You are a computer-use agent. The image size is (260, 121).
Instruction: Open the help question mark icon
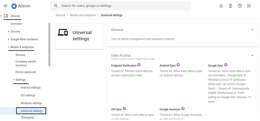pyautogui.click(x=240, y=6)
